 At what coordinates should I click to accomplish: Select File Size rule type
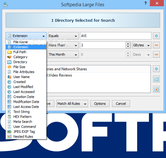click(26, 67)
